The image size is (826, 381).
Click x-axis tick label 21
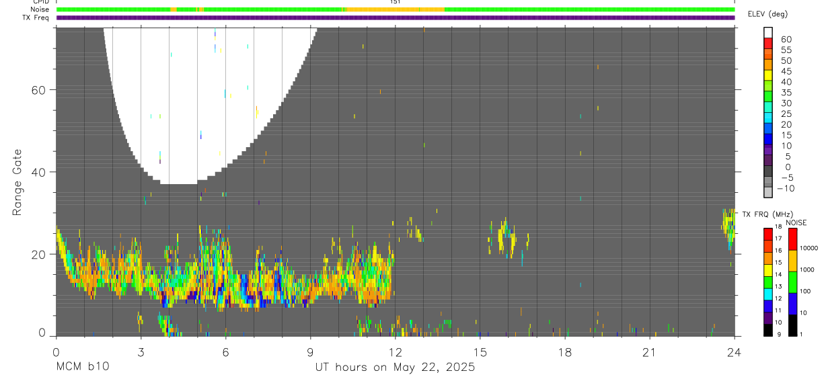point(649,351)
